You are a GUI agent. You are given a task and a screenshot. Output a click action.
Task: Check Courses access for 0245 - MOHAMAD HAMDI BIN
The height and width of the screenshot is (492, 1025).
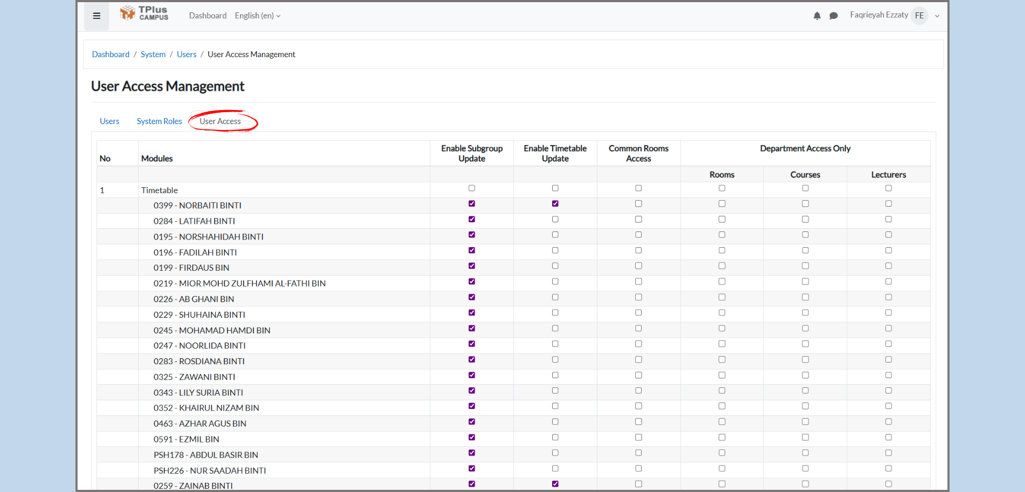point(806,329)
